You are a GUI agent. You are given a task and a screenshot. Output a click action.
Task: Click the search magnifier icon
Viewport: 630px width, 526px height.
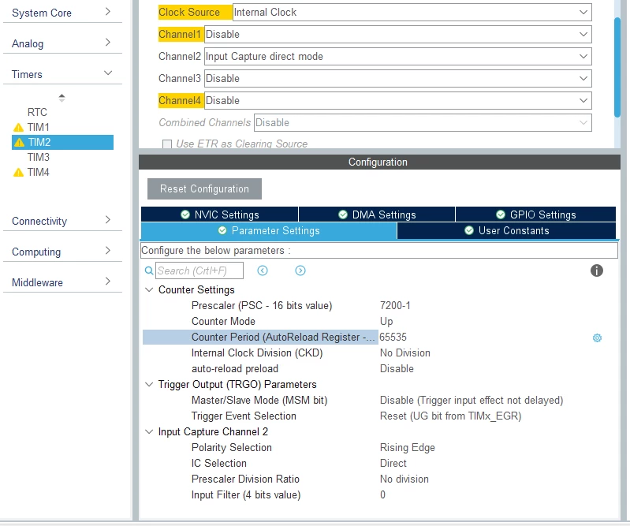149,270
